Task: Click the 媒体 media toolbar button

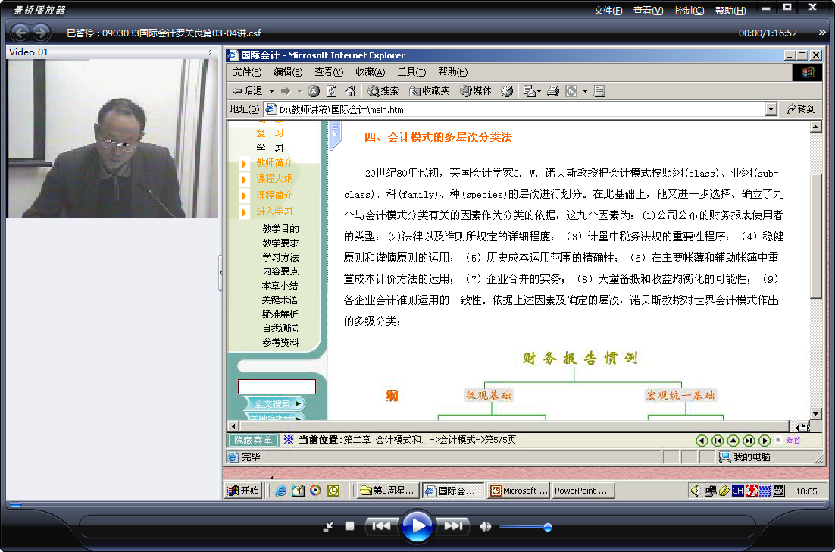Action: (x=476, y=91)
